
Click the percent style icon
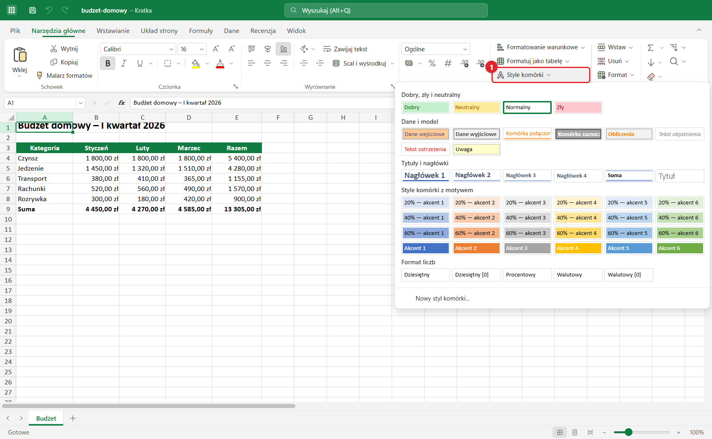tap(432, 63)
